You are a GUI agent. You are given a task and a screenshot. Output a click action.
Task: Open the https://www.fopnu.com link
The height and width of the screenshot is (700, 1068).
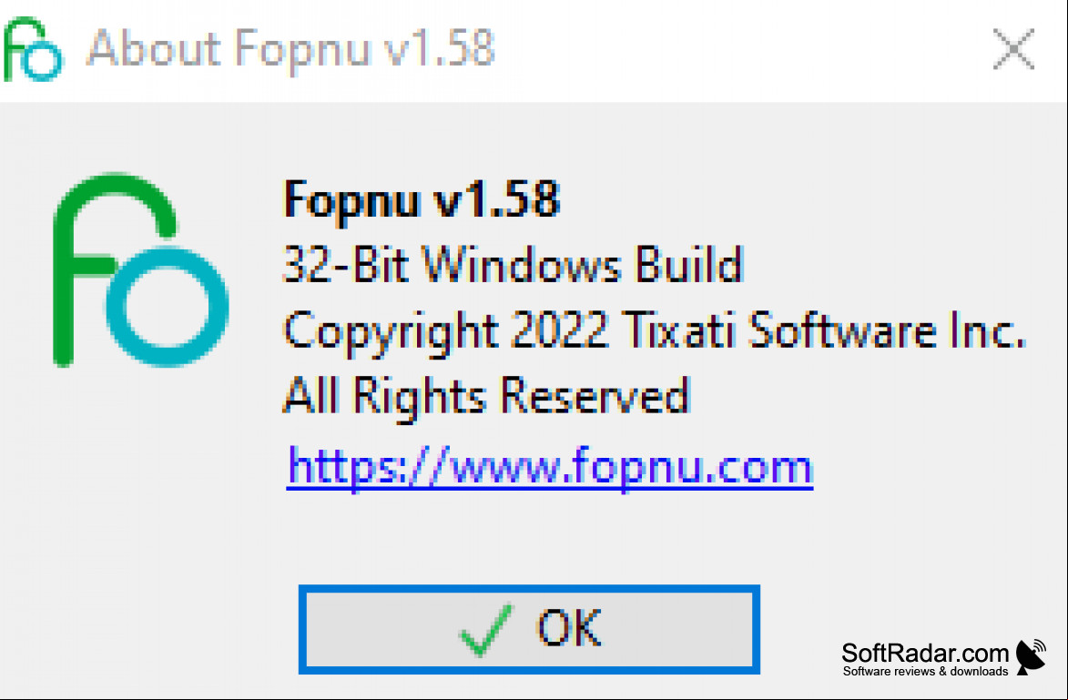point(550,468)
